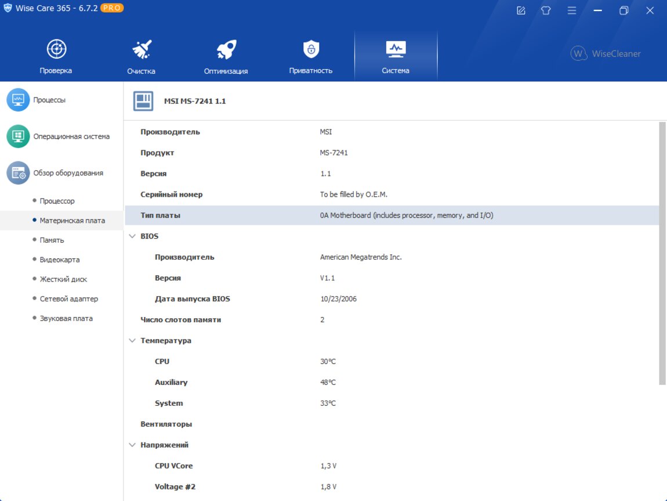Viewport: 667px width, 501px height.
Task: Click the Система monitor icon
Action: click(396, 49)
